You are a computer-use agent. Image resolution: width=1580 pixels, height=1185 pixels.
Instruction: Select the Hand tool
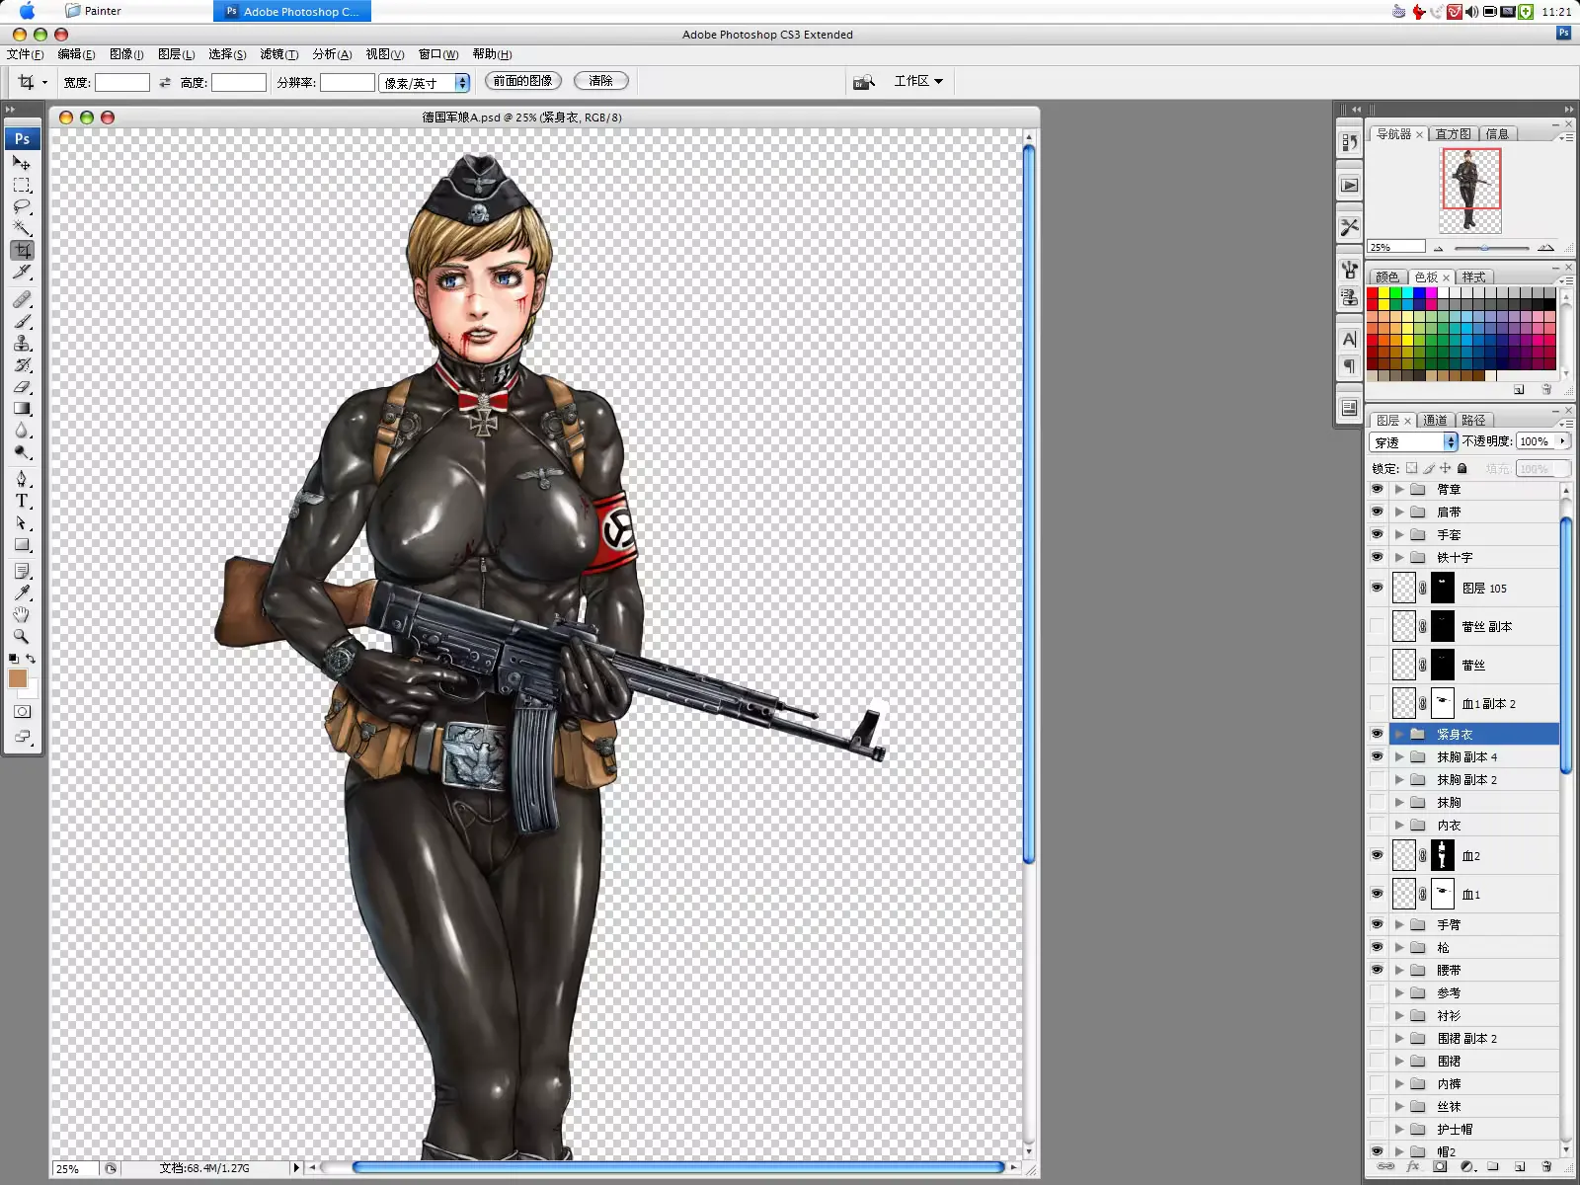click(22, 614)
